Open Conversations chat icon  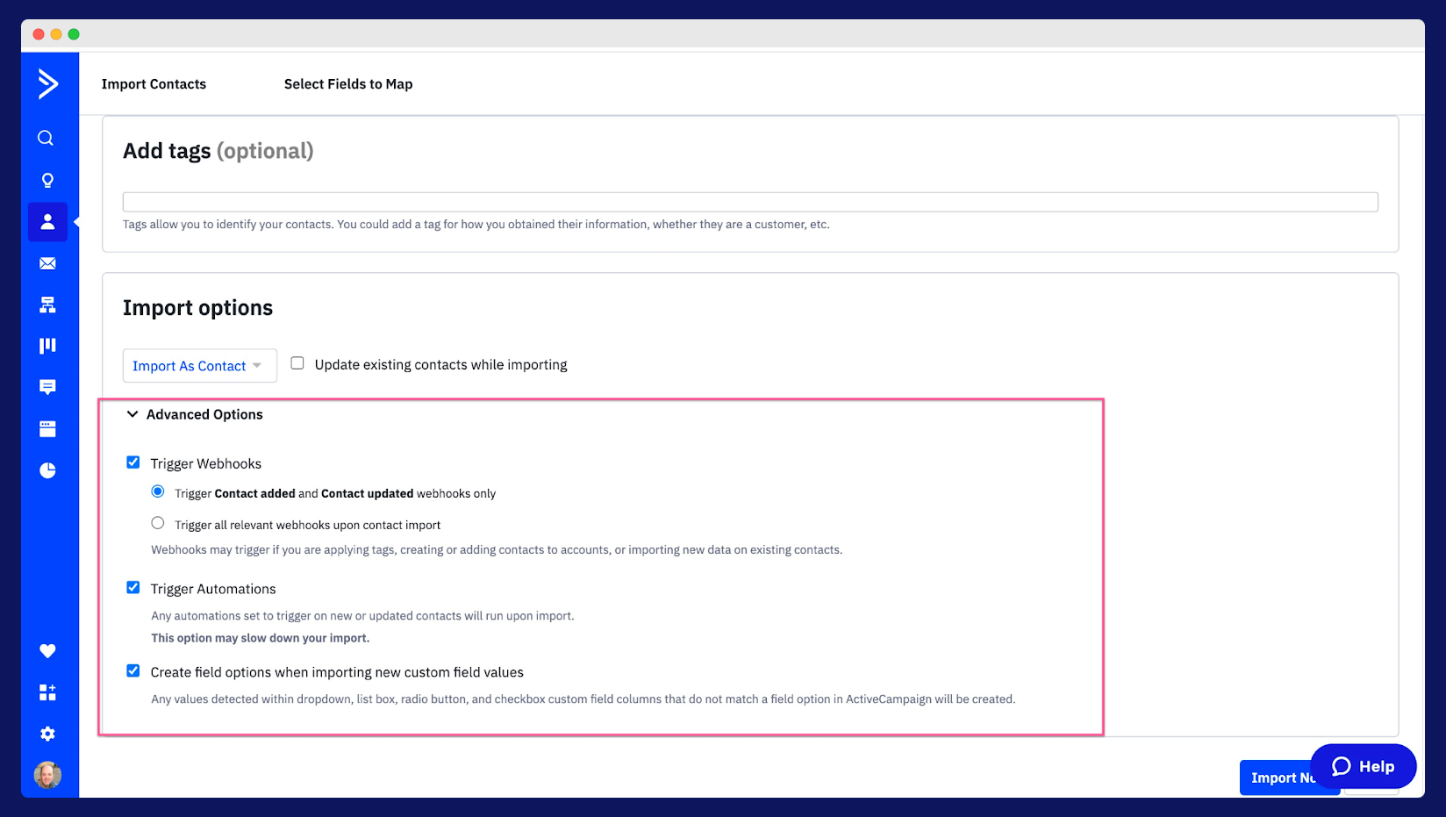point(47,387)
